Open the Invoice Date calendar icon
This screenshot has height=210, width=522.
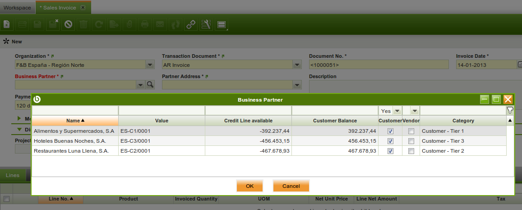520,64
